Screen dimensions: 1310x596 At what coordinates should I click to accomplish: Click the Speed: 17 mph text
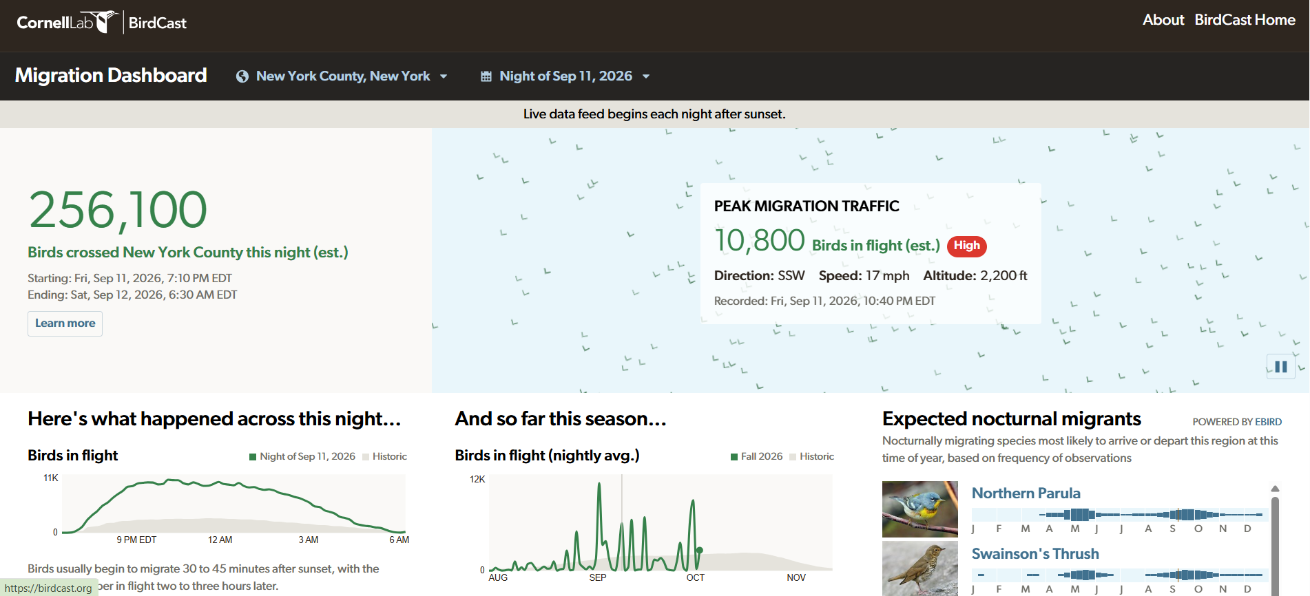864,276
